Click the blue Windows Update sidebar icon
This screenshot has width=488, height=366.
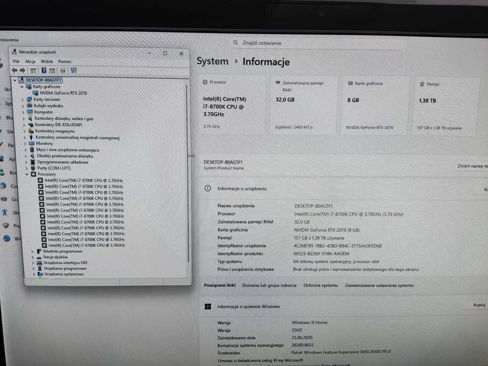coord(6,238)
